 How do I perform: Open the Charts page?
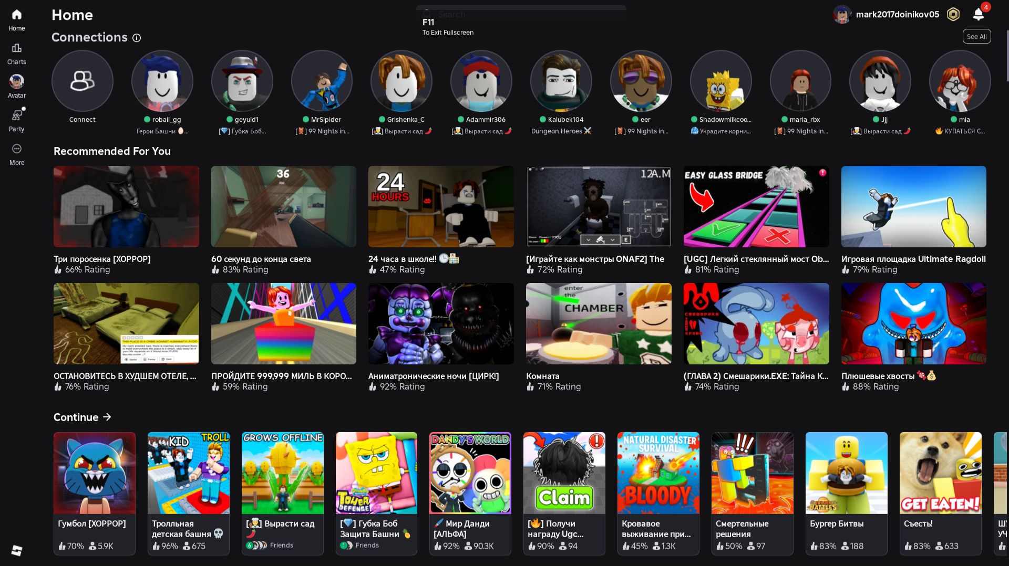tap(16, 54)
